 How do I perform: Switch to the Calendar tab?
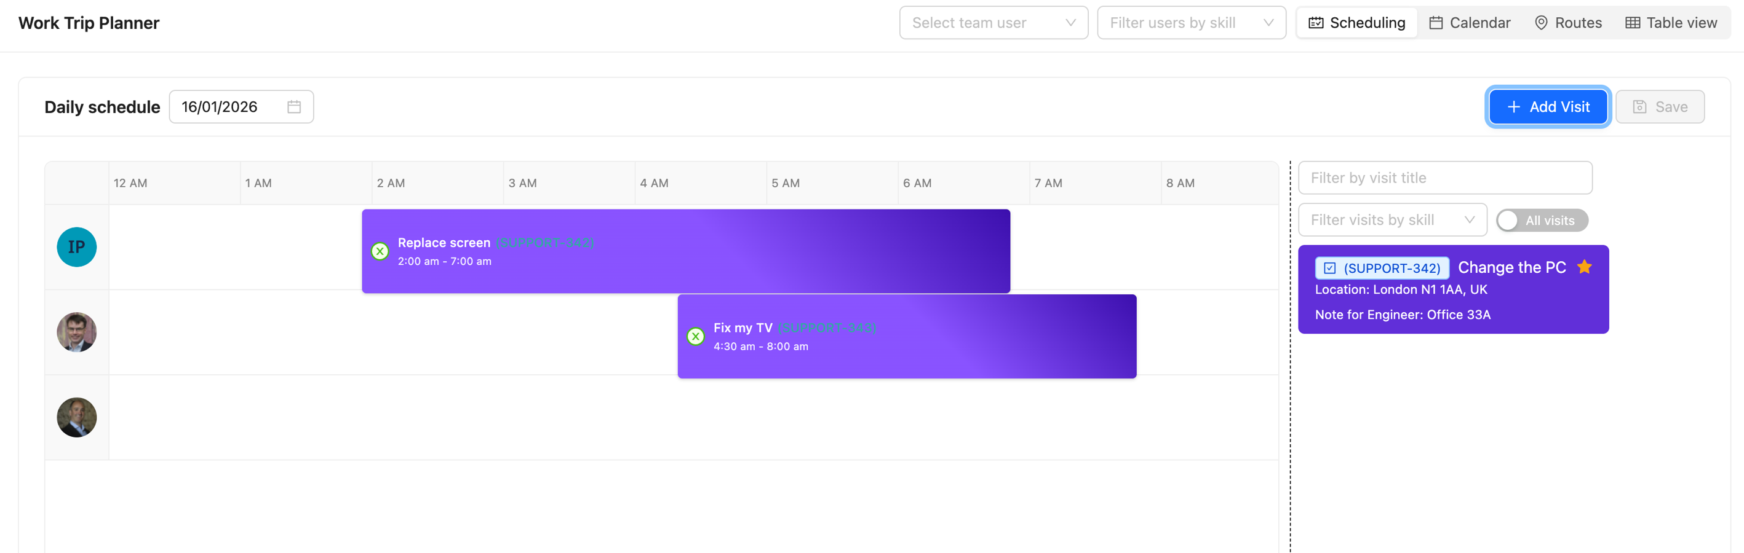point(1470,23)
